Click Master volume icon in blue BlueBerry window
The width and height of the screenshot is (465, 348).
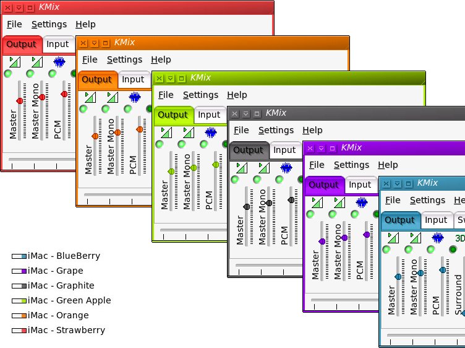tap(393, 238)
